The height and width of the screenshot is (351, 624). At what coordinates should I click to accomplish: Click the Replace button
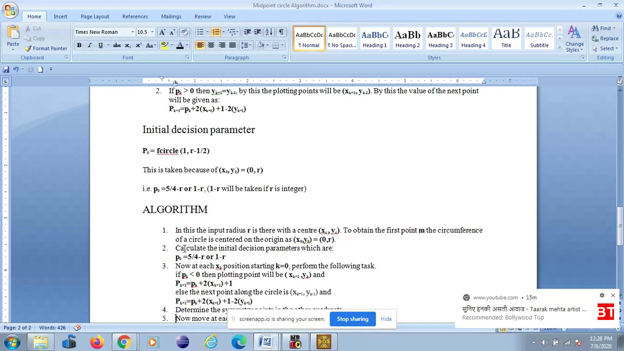pyautogui.click(x=605, y=39)
